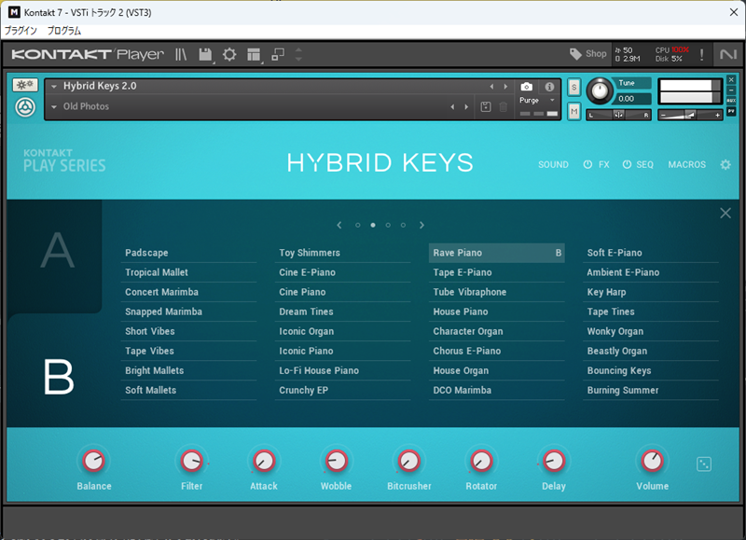Select the Dream Tines sound
The height and width of the screenshot is (540, 746).
pyautogui.click(x=342, y=312)
